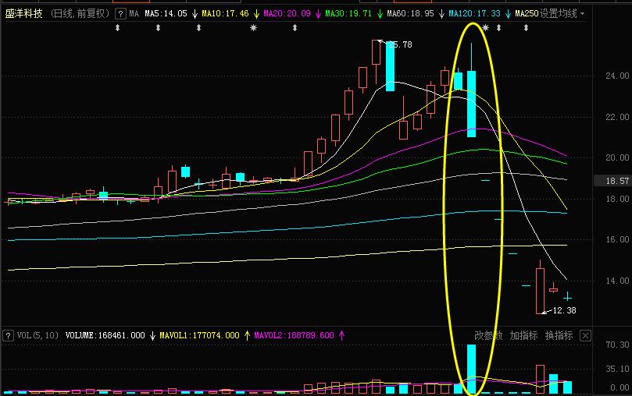Screen dimensions: 632x396
Task: Select the MAVOL2:188789.600 value
Action: pyautogui.click(x=294, y=336)
